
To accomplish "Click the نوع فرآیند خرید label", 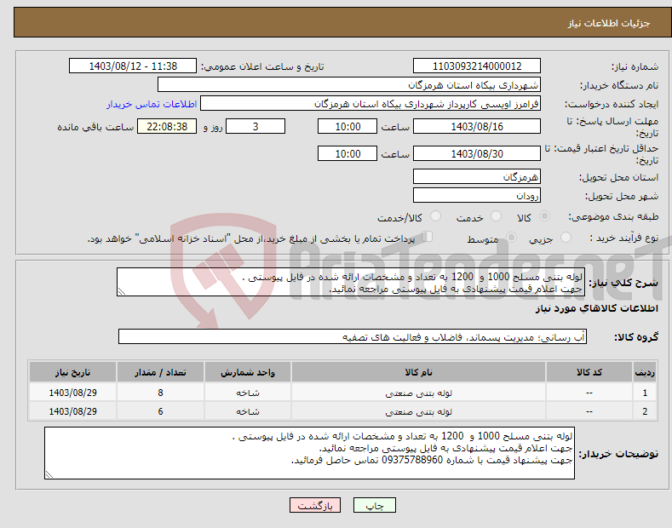I will 624,238.
